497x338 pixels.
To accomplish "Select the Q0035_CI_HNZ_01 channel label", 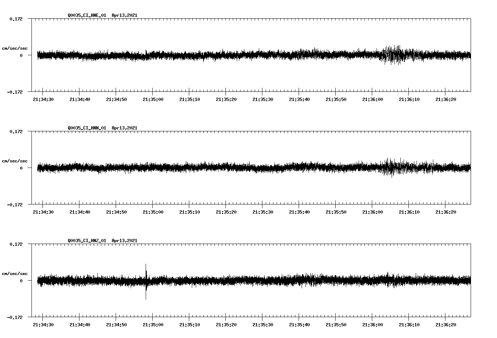I will point(86,241).
